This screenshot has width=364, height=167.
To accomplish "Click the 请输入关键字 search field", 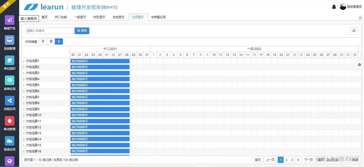I will (49, 31).
